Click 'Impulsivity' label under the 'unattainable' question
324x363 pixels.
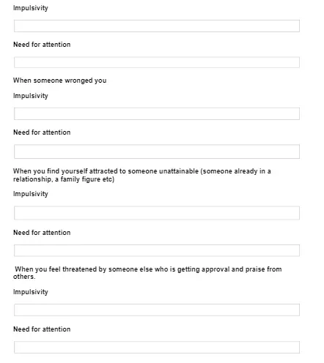click(31, 194)
